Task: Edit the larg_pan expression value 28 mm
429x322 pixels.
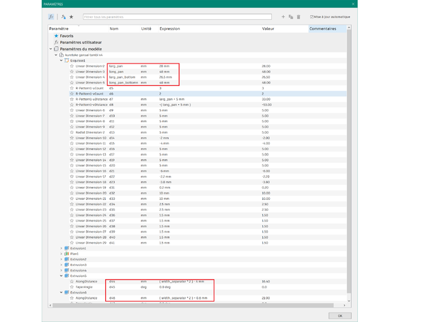Action: point(165,66)
